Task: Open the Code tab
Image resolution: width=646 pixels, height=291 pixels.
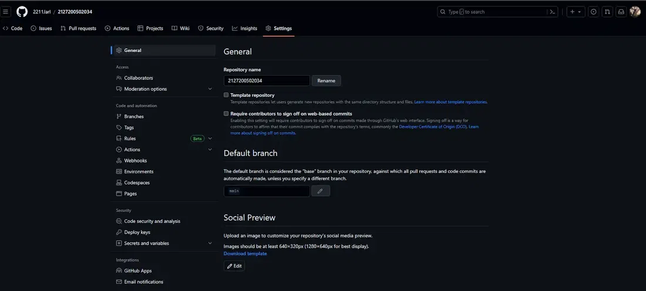Action: pos(12,28)
